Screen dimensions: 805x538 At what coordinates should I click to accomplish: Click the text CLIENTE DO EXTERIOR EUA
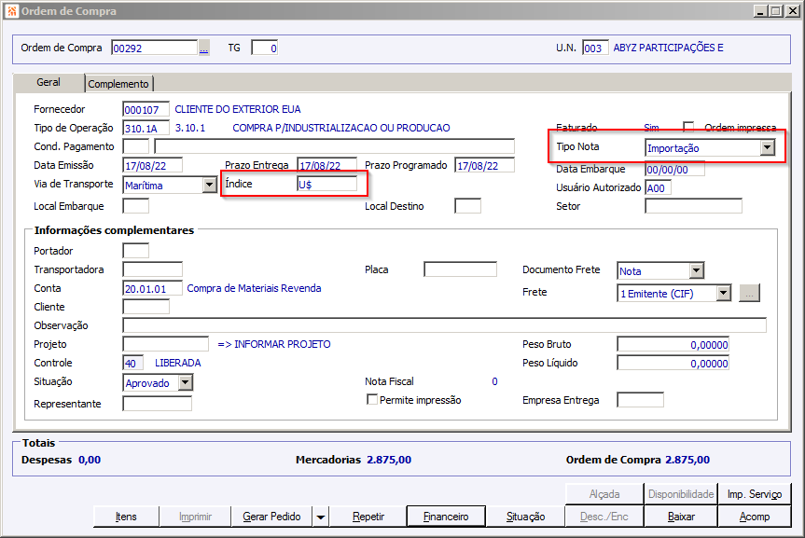(x=238, y=109)
